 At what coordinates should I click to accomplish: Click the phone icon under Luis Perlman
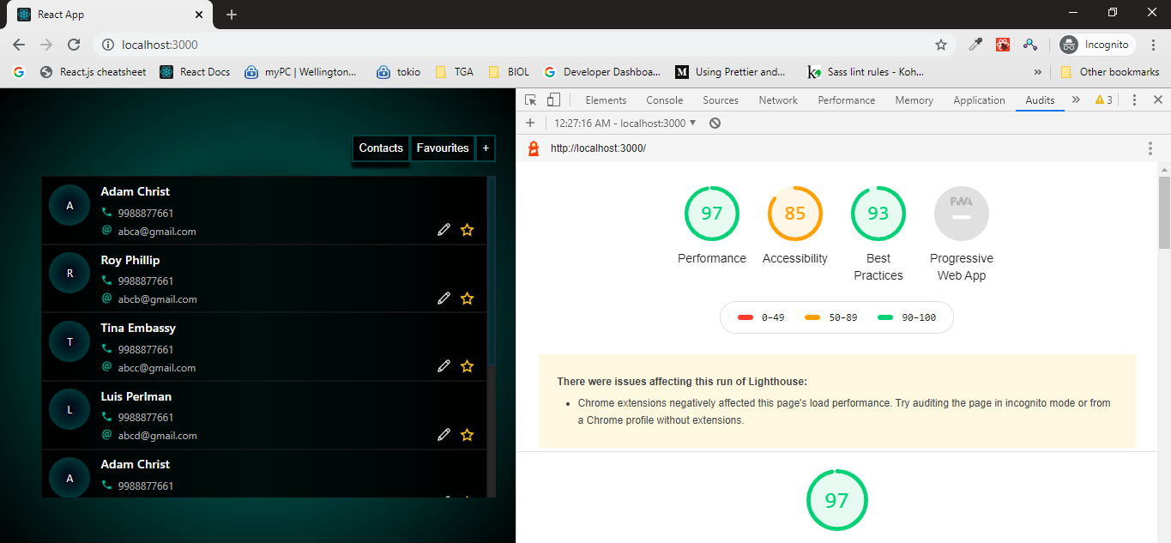106,416
